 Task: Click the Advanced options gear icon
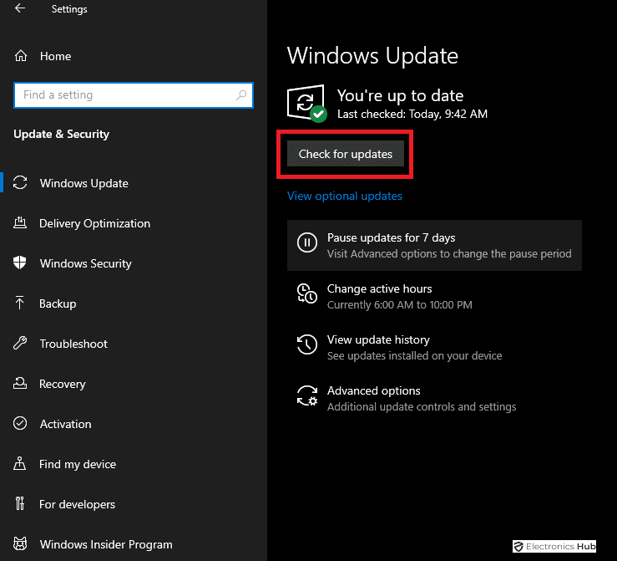[x=307, y=395]
